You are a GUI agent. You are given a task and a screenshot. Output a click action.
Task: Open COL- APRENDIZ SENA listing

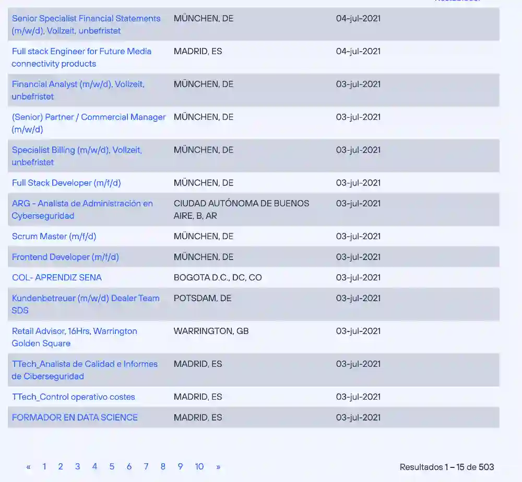[57, 278]
